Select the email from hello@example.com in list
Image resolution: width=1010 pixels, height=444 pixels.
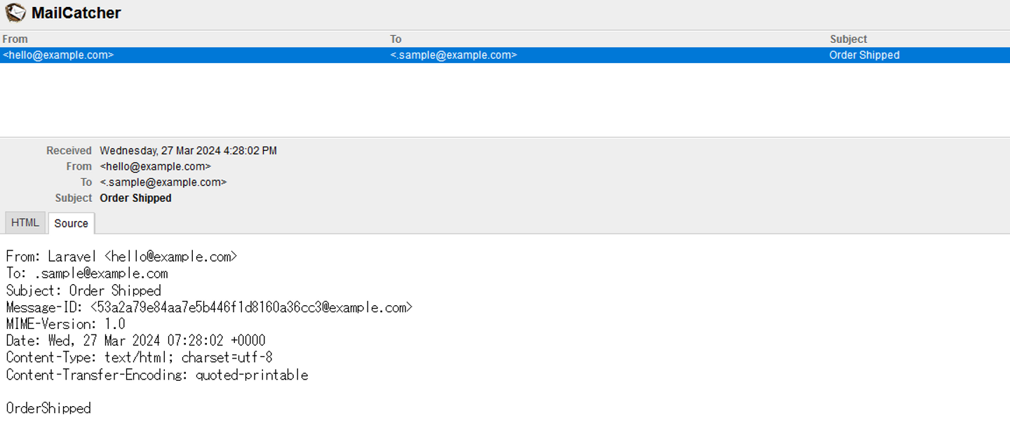point(58,55)
